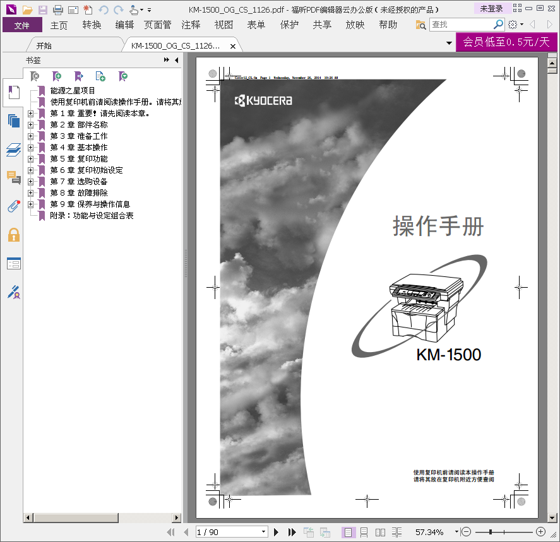
Task: Select facing two-page view mode
Action: point(380,533)
